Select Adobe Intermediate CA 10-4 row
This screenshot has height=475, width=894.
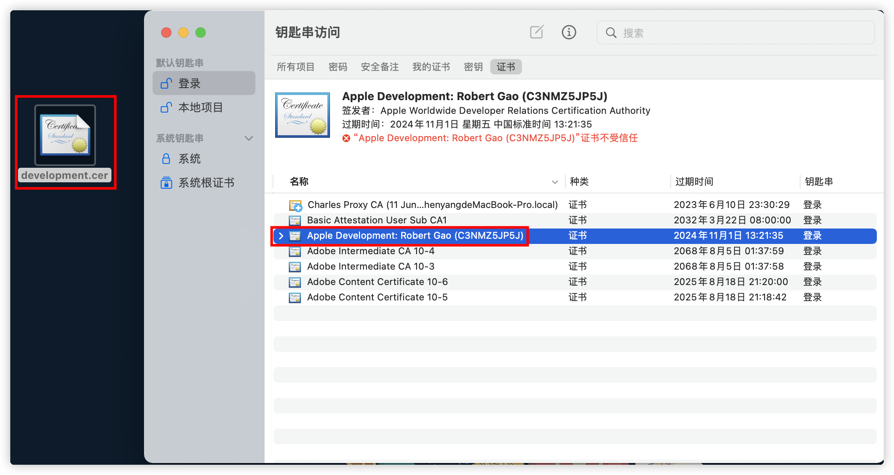point(575,251)
